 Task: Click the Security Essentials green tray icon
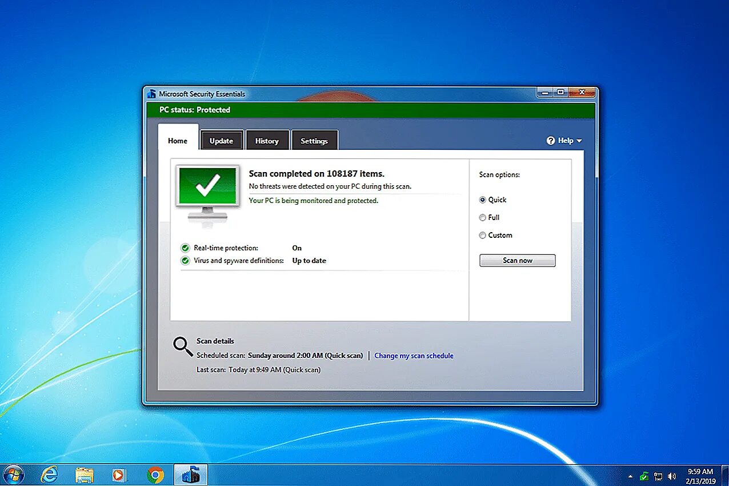point(644,476)
